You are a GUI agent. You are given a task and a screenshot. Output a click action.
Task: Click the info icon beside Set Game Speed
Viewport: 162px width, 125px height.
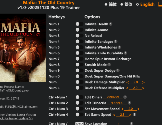[135, 114]
